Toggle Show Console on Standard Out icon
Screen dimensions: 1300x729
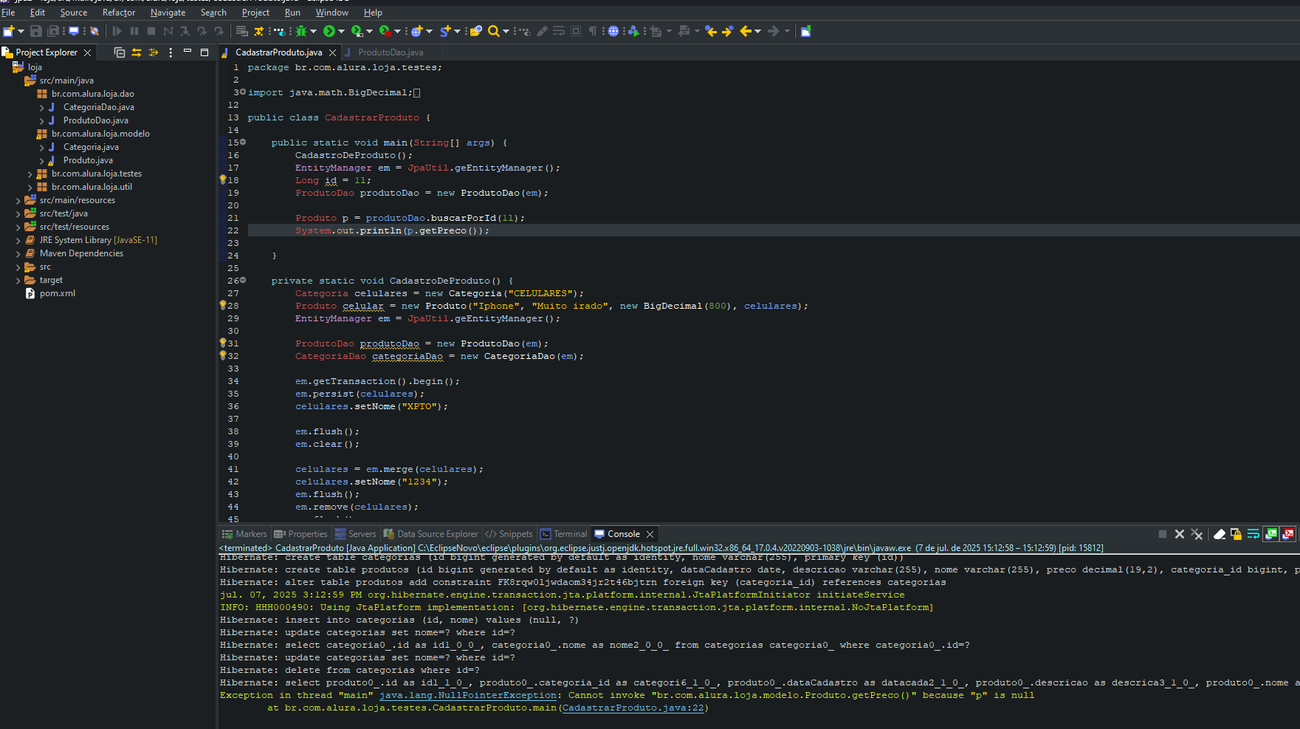1271,534
